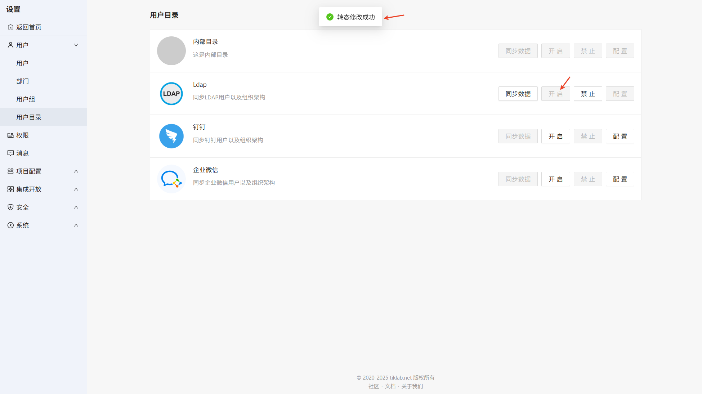Enable the 钉钉 directory with 开启
Screen dimensions: 702x394
coord(555,136)
